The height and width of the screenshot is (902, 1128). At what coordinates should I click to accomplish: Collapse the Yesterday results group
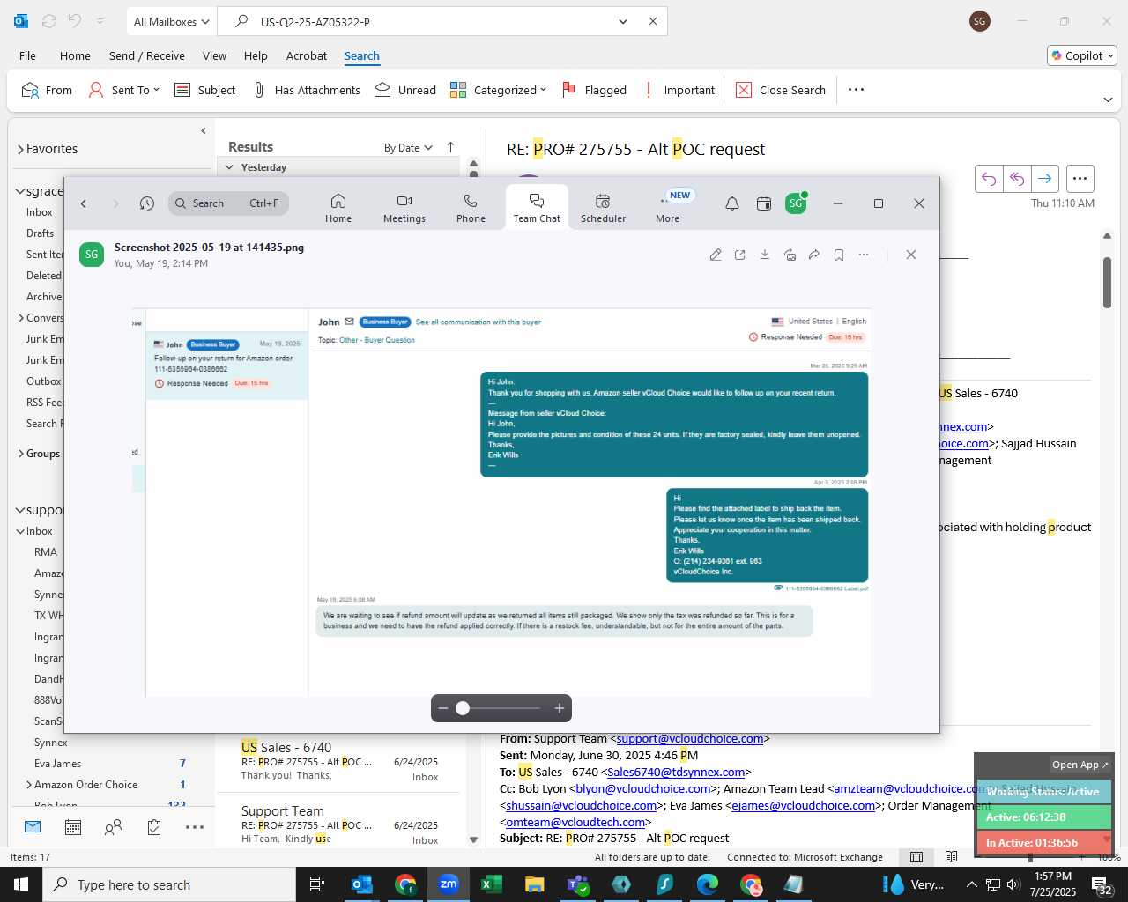click(230, 167)
